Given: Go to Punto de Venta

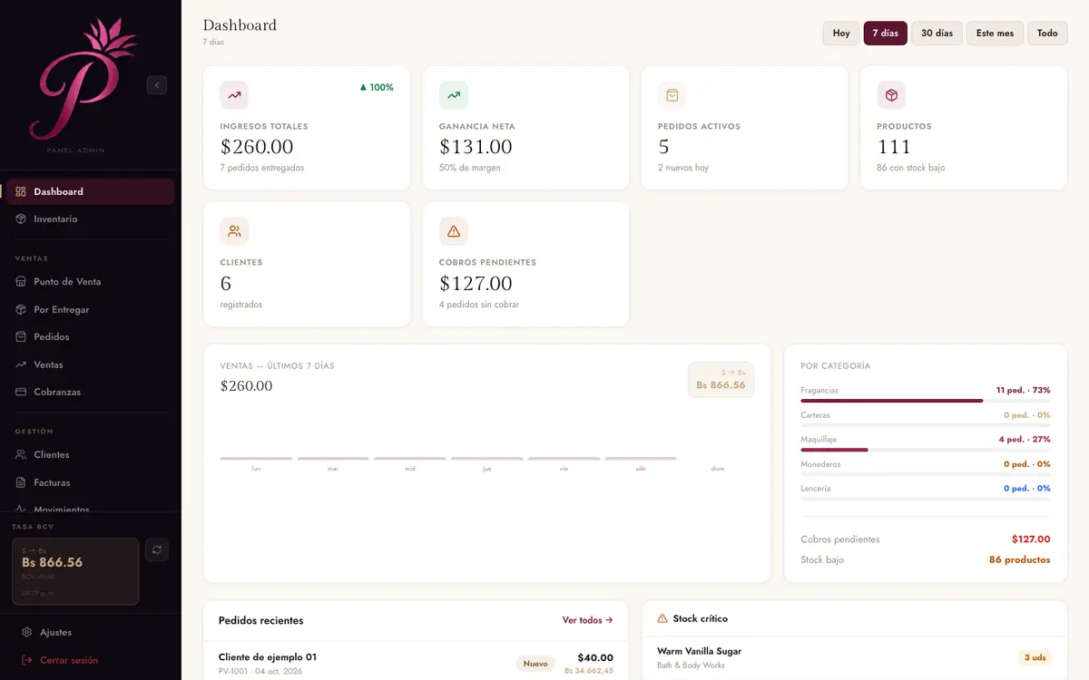Looking at the screenshot, I should pos(91,281).
